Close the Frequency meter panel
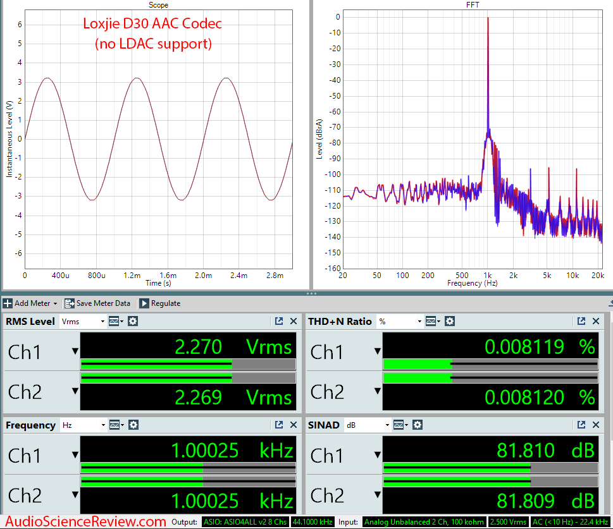This screenshot has height=529, width=613. click(x=293, y=425)
